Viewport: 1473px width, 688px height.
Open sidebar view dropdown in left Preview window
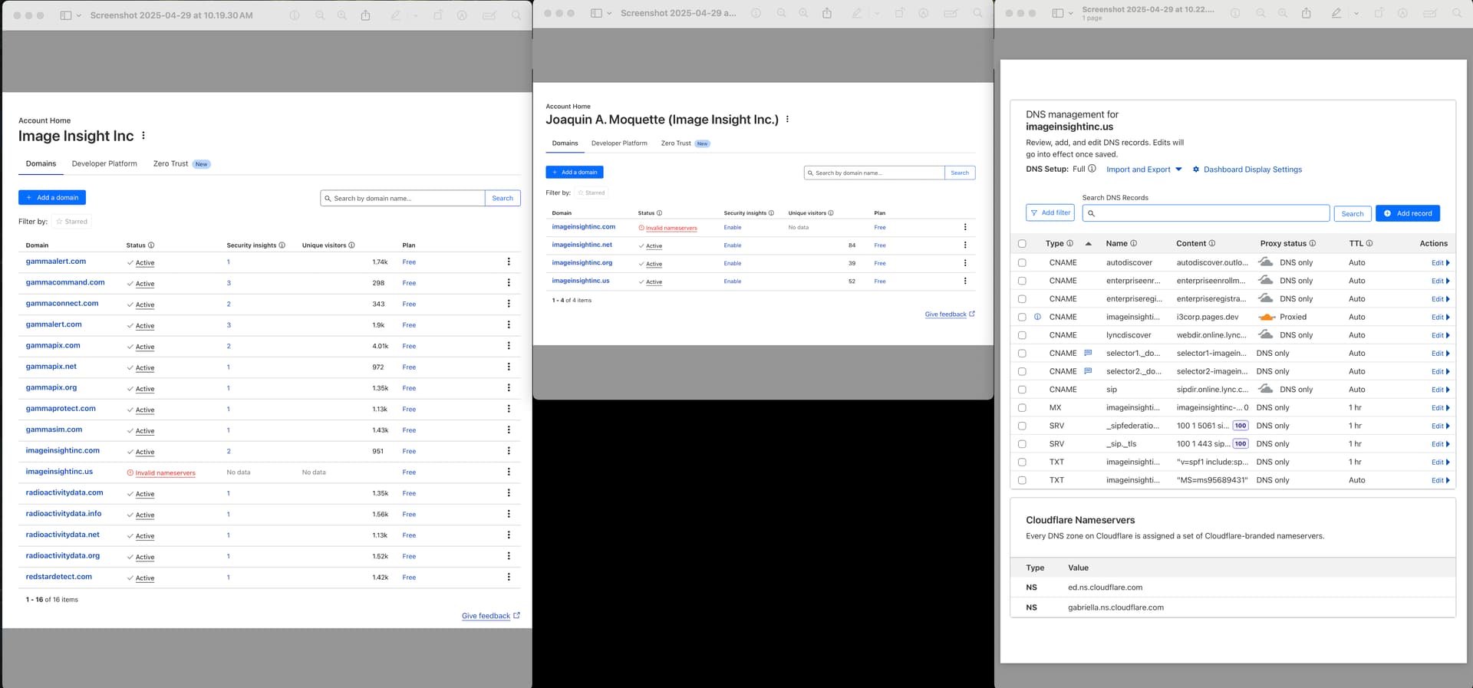78,15
